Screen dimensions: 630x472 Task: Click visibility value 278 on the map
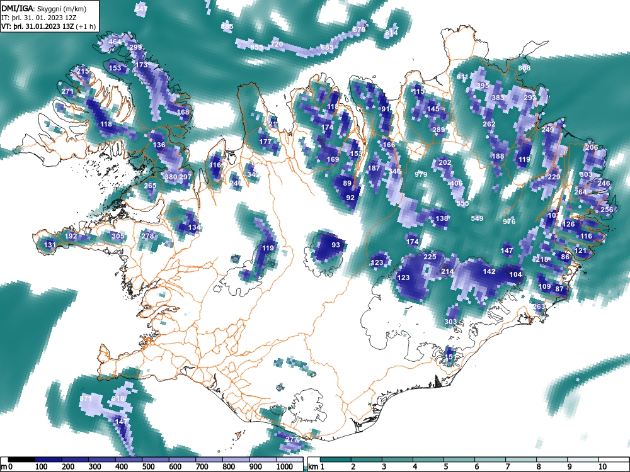pos(148,236)
